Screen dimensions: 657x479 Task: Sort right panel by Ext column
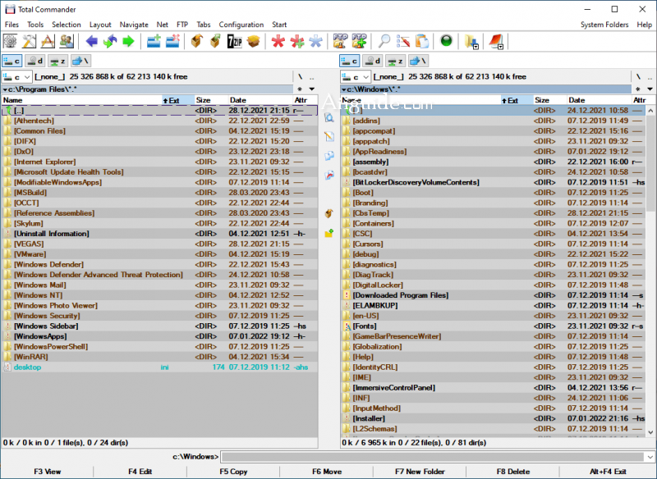[517, 100]
